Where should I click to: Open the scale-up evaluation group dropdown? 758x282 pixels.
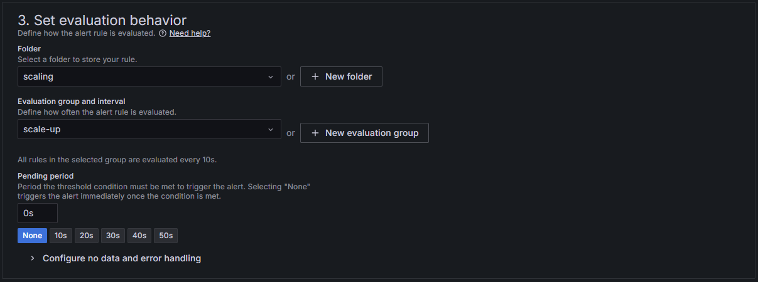pyautogui.click(x=149, y=130)
